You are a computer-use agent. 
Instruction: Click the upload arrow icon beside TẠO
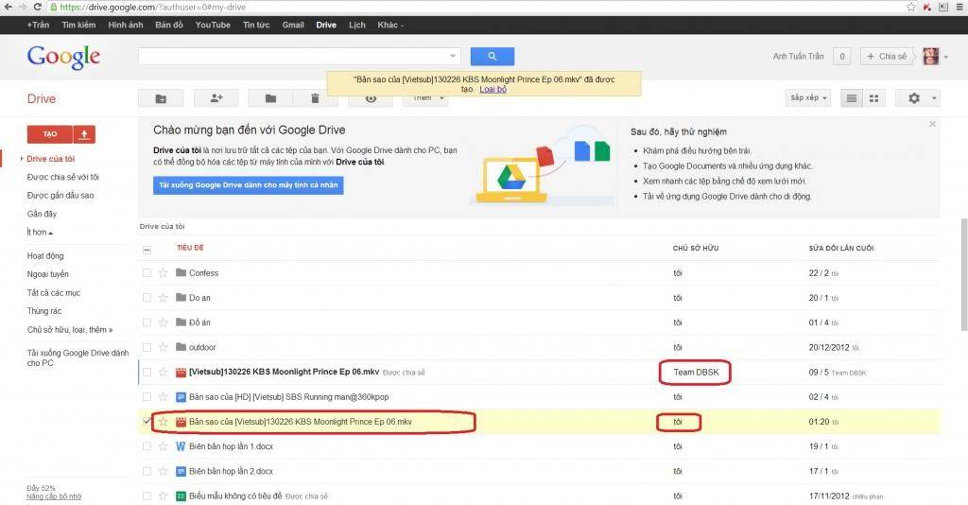[84, 134]
